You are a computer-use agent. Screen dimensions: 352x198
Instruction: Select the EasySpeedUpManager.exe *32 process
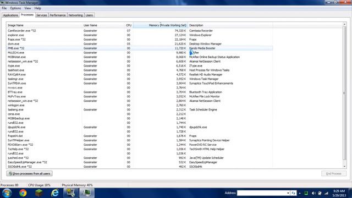[140, 162]
